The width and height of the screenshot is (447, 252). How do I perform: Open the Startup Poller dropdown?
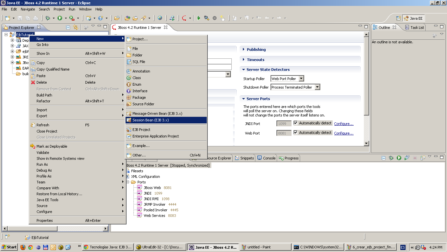[x=301, y=78]
